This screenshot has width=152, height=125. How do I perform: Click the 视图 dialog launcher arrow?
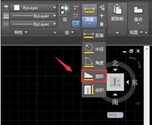[146, 32]
